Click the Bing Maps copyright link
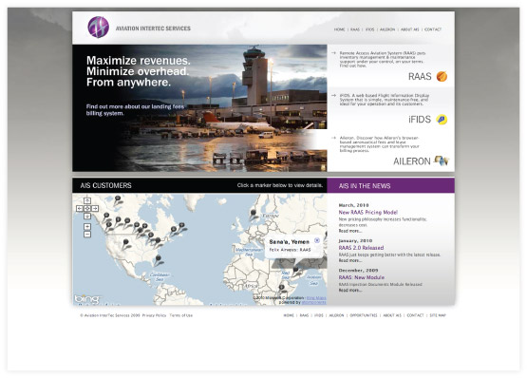 click(316, 298)
